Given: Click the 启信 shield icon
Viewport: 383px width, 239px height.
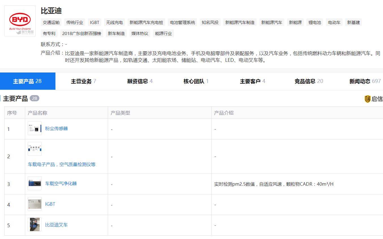Looking at the screenshot, I should tap(367, 99).
